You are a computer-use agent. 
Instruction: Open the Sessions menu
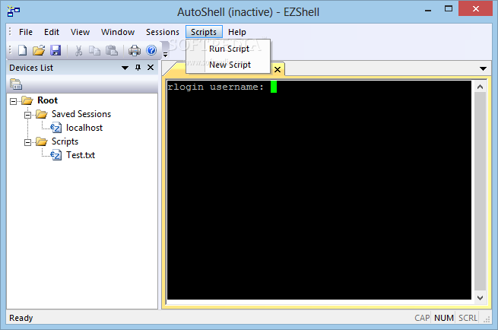click(163, 32)
